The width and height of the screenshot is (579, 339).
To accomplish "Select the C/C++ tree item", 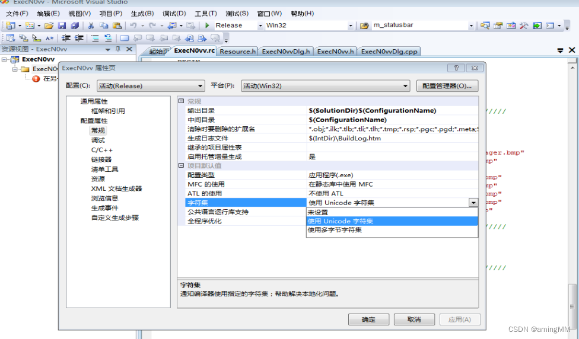I will pos(102,150).
